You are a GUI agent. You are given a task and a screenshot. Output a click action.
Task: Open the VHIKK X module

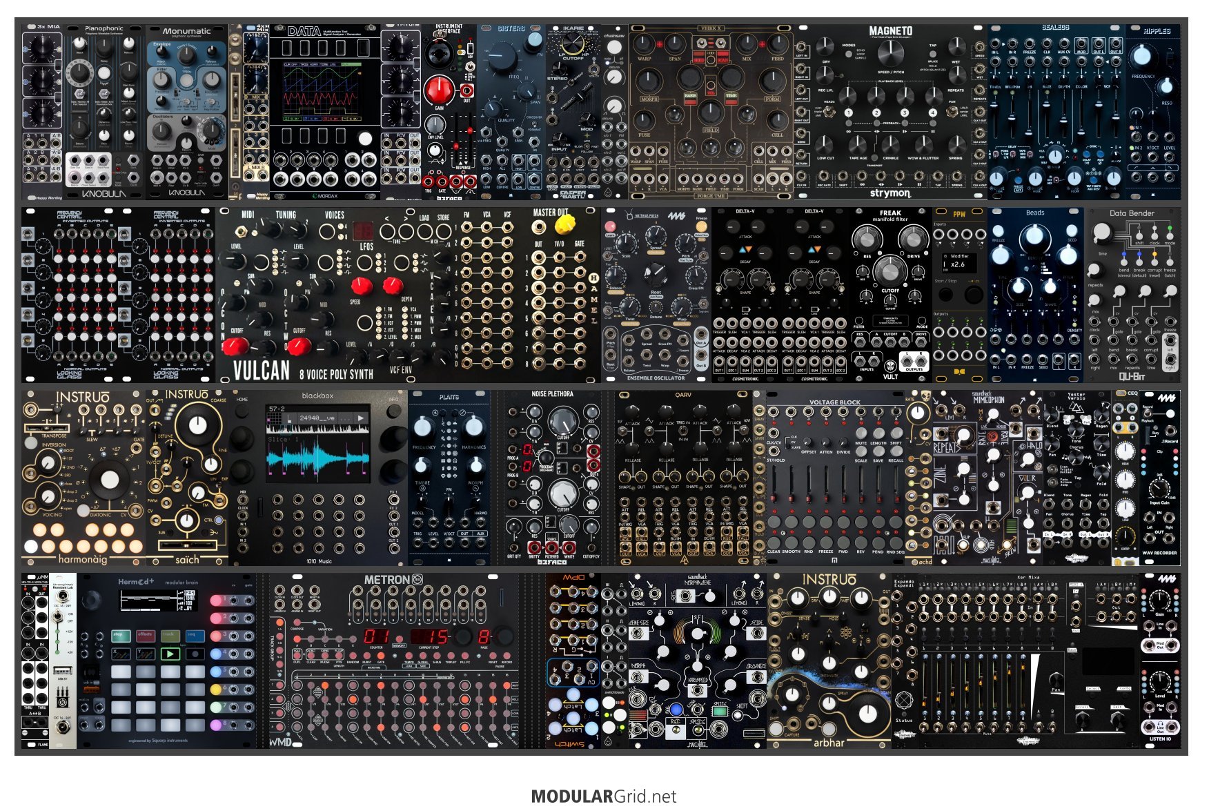[711, 112]
